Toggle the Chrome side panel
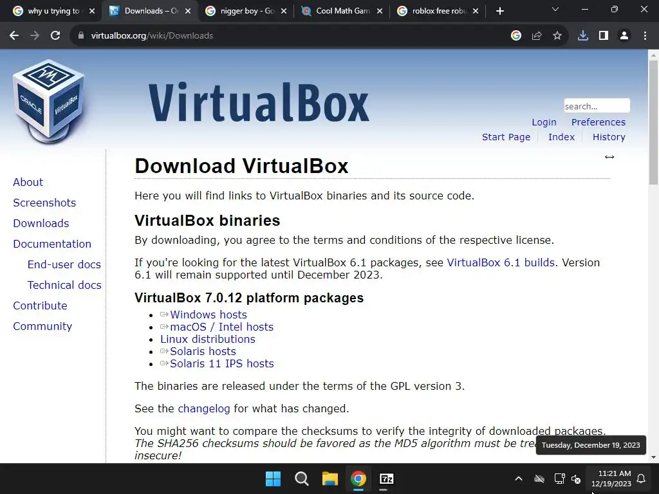The image size is (659, 494). [x=604, y=36]
